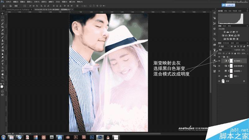Hide the Hue/Saturation 1 layer
The width and height of the screenshot is (249, 140).
point(219,66)
